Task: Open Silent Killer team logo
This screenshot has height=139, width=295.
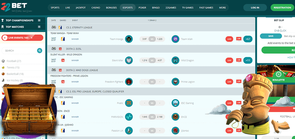Action: tap(129, 60)
